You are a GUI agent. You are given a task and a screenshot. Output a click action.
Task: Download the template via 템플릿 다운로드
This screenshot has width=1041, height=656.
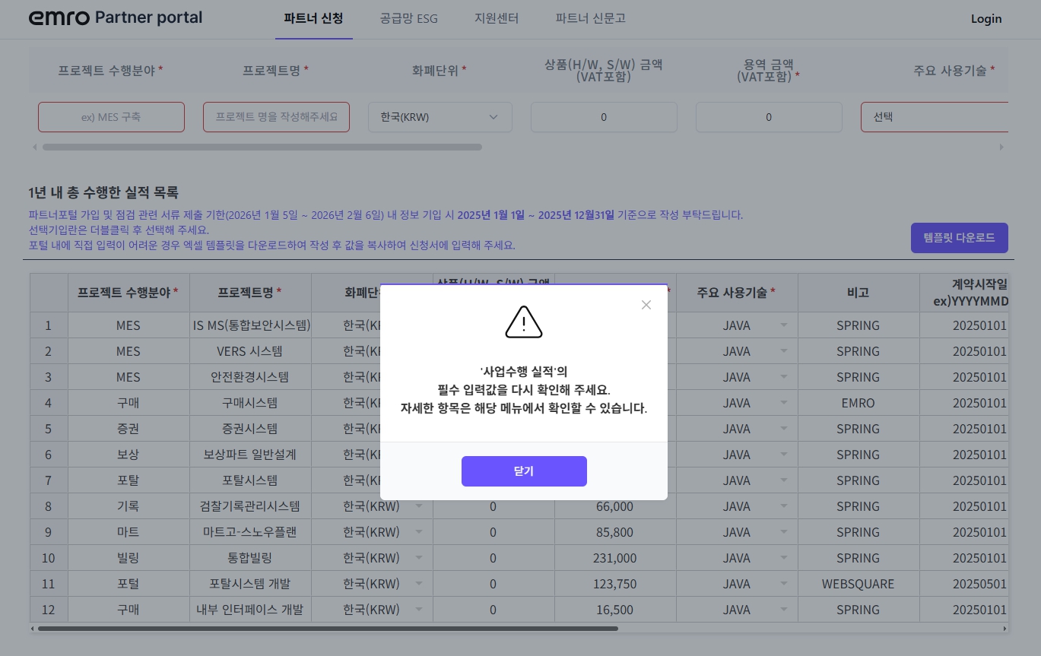(x=959, y=237)
